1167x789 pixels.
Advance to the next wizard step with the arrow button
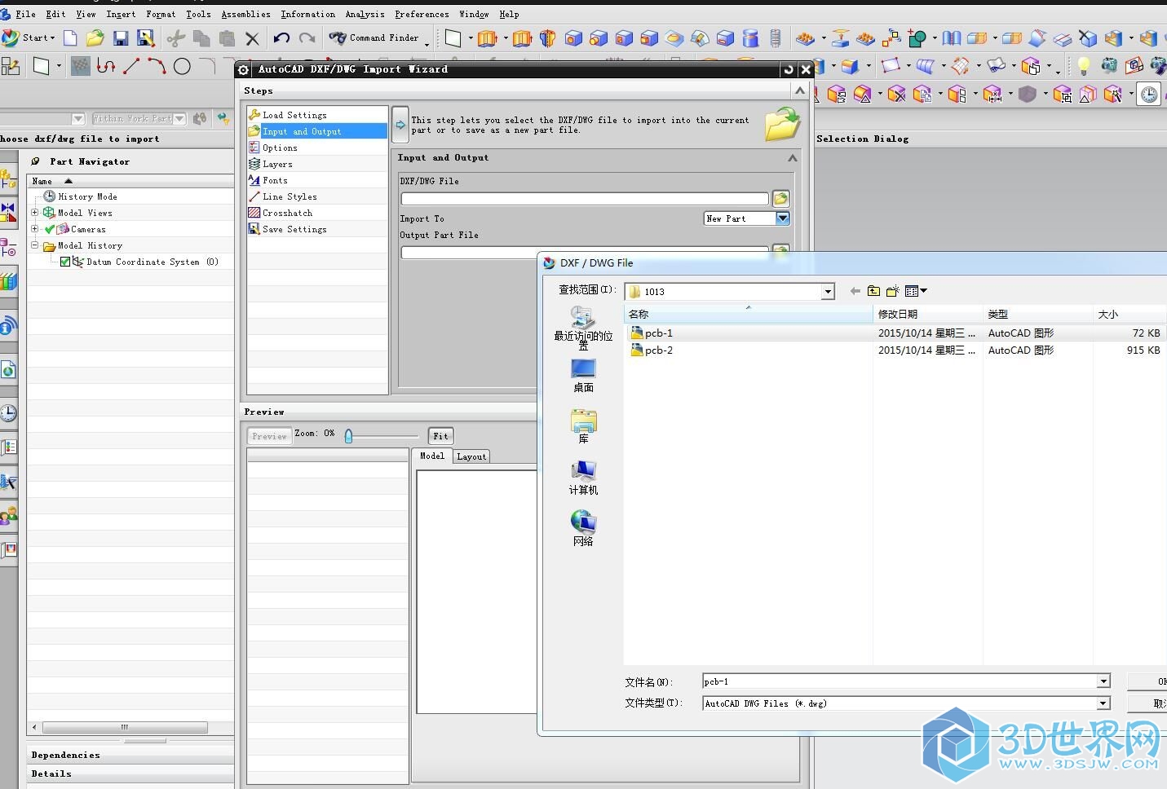400,125
